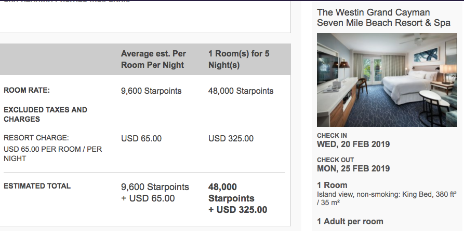
Task: Click the ROOM RATE label
Action: click(x=27, y=90)
